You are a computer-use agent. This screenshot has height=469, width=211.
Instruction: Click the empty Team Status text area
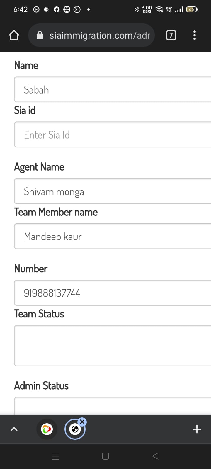(113, 346)
